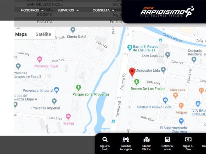Click the El Supermercado Cigarreria shopping marker
Screen dimensions: 206x154
click(181, 121)
